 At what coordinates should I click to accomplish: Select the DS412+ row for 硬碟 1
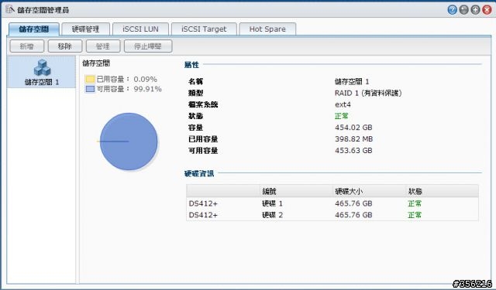332,203
